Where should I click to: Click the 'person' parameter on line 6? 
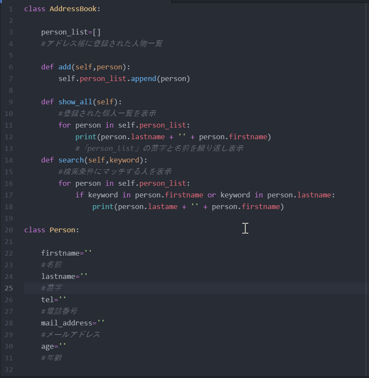click(x=109, y=67)
